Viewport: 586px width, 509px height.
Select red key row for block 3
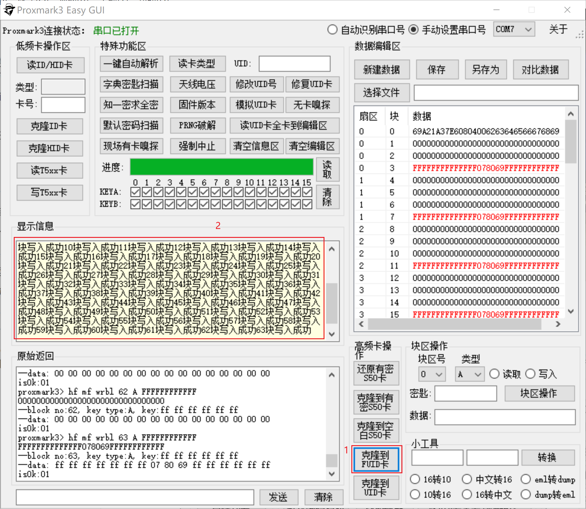[x=460, y=168]
